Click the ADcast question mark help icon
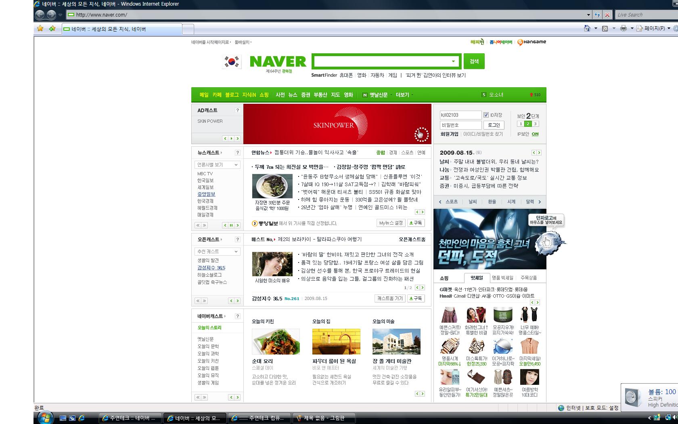The width and height of the screenshot is (678, 424). pyautogui.click(x=237, y=110)
